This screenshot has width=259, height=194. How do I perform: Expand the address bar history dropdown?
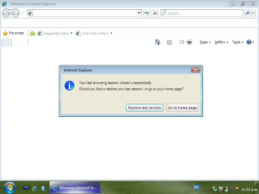click(139, 13)
